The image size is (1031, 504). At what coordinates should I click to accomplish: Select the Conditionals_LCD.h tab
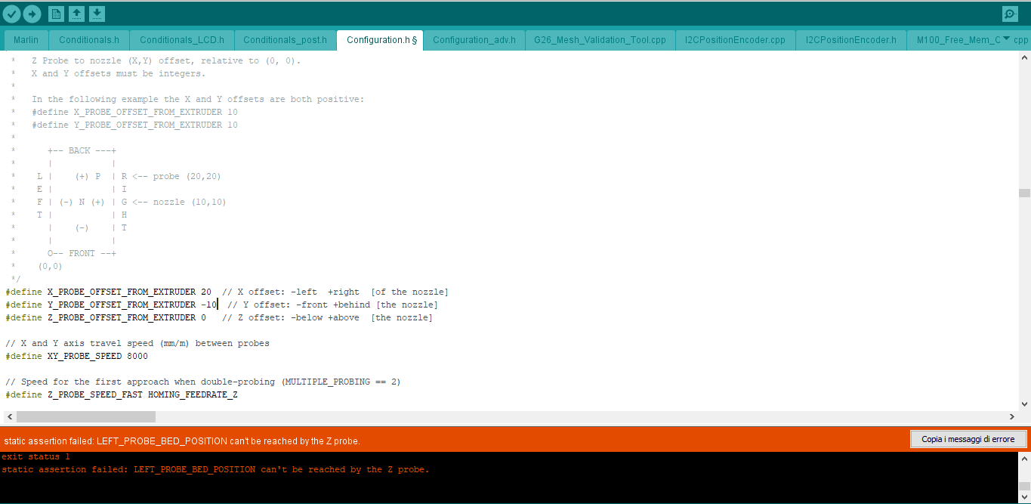(181, 40)
